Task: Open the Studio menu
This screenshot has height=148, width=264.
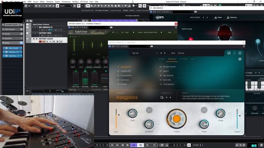Action: point(57,2)
